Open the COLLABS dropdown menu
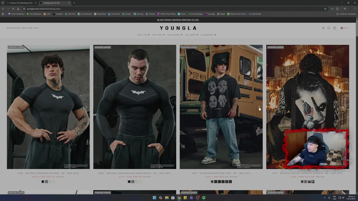Screen dimensions: 358x201 191,35
